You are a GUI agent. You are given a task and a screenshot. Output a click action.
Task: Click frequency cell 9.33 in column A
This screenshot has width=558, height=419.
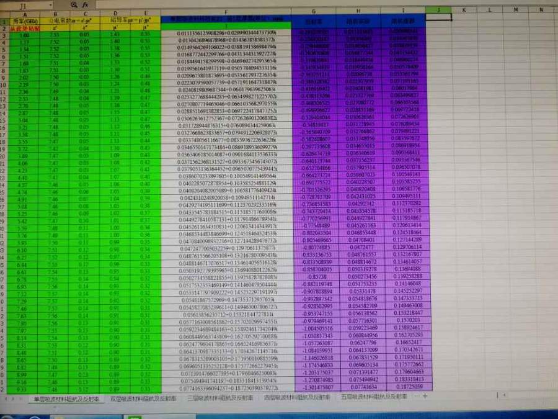pos(22,389)
